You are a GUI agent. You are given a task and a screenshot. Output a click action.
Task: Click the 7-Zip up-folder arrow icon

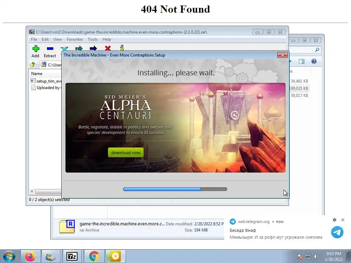33,65
